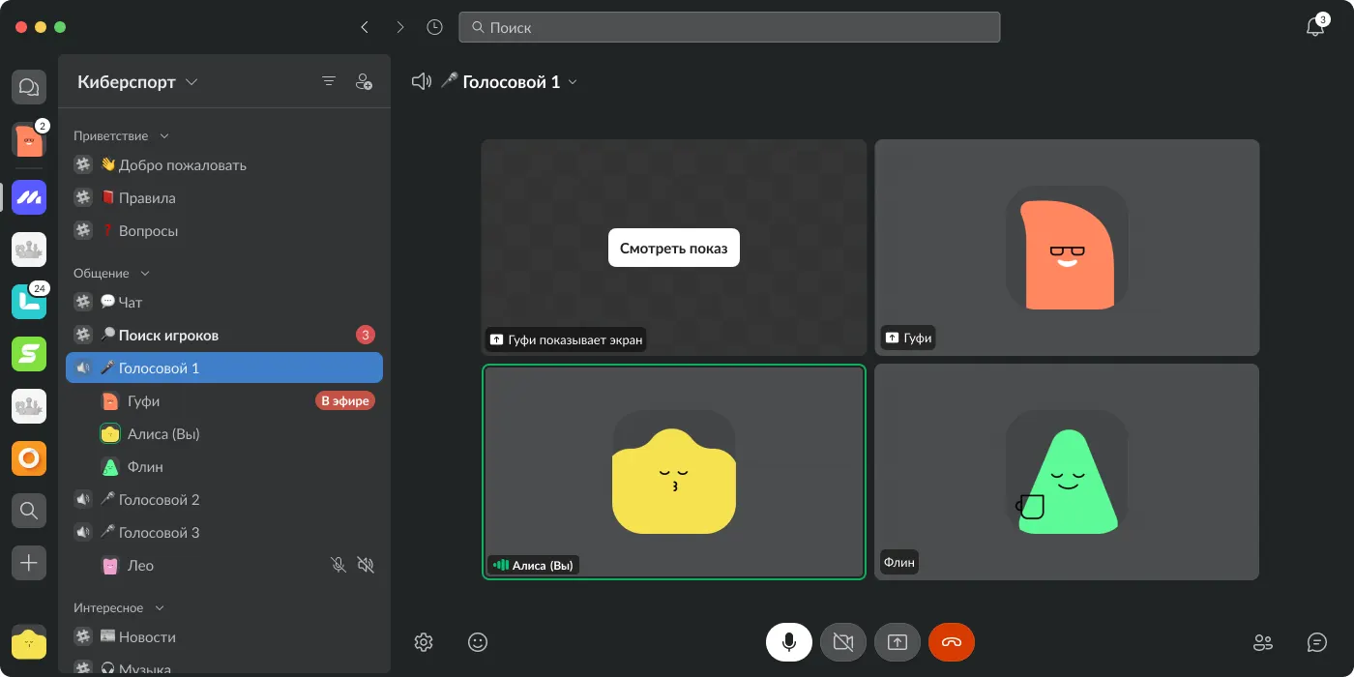Click the search magnifier in the server sidebar

(29, 510)
